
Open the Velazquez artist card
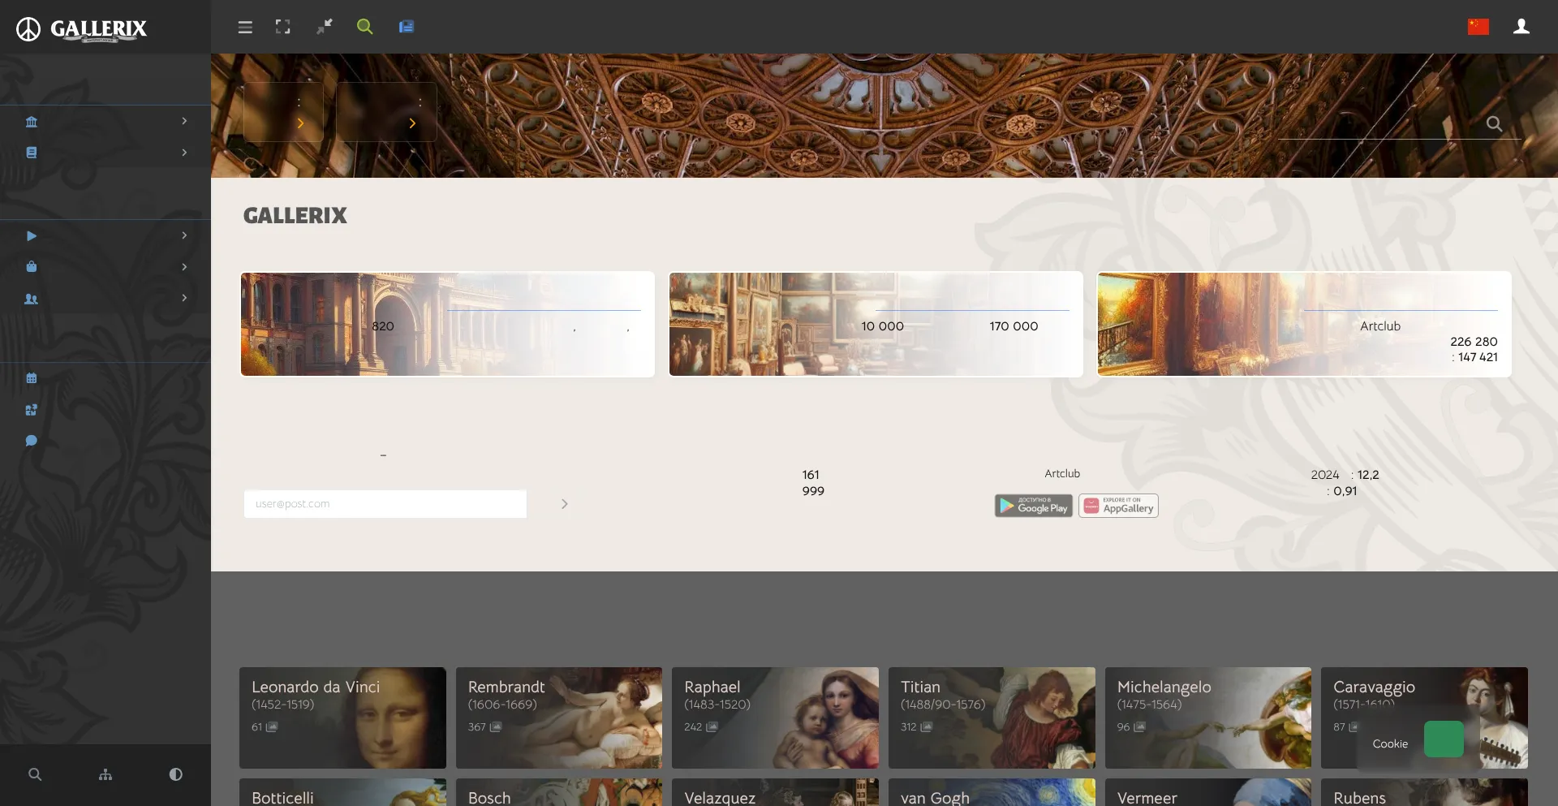pyautogui.click(x=775, y=793)
